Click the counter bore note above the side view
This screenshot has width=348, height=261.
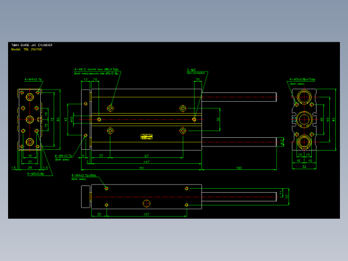pyautogui.click(x=97, y=71)
